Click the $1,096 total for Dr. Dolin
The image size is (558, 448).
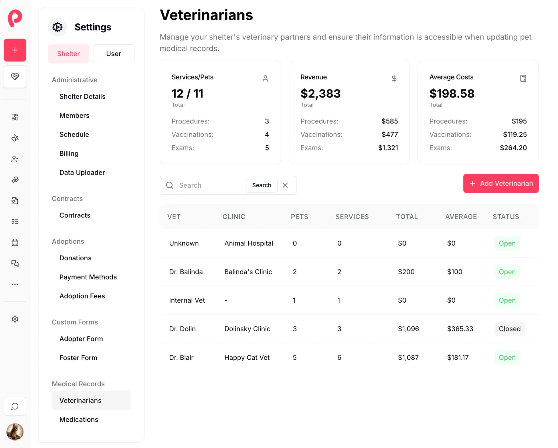tap(408, 329)
